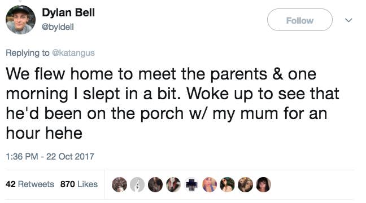Open the red-and-white liker avatar

coord(173,184)
